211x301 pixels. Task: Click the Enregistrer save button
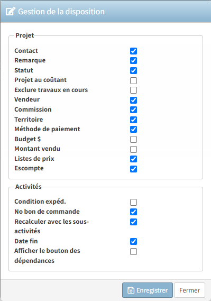[x=148, y=290]
